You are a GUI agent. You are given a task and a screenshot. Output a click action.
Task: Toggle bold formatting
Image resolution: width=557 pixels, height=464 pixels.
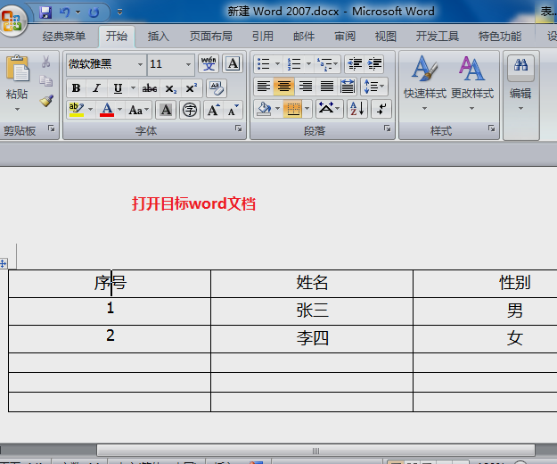pos(76,88)
